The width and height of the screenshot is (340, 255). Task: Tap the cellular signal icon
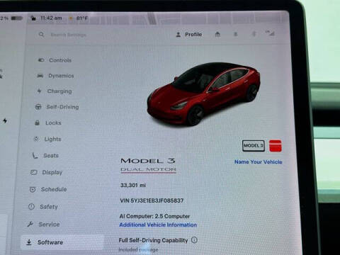[x=270, y=33]
